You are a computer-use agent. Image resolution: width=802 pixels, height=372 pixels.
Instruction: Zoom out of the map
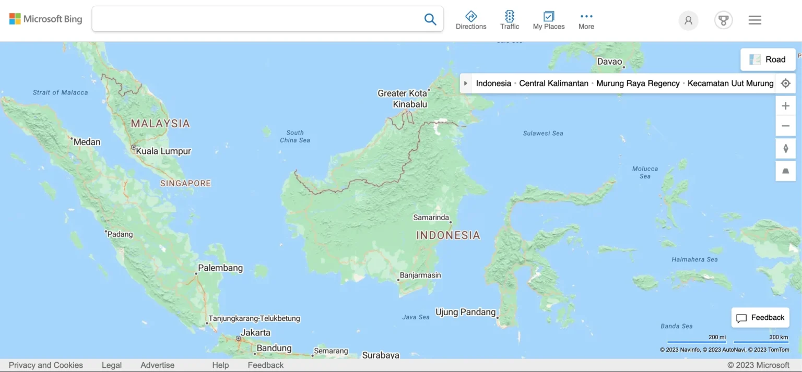[x=785, y=126]
